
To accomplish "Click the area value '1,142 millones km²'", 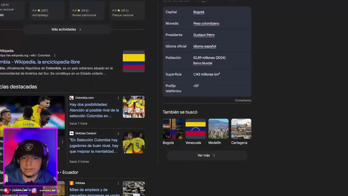I will pyautogui.click(x=207, y=74).
